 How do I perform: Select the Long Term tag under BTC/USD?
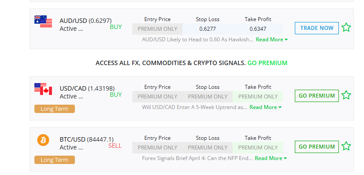[x=55, y=160]
